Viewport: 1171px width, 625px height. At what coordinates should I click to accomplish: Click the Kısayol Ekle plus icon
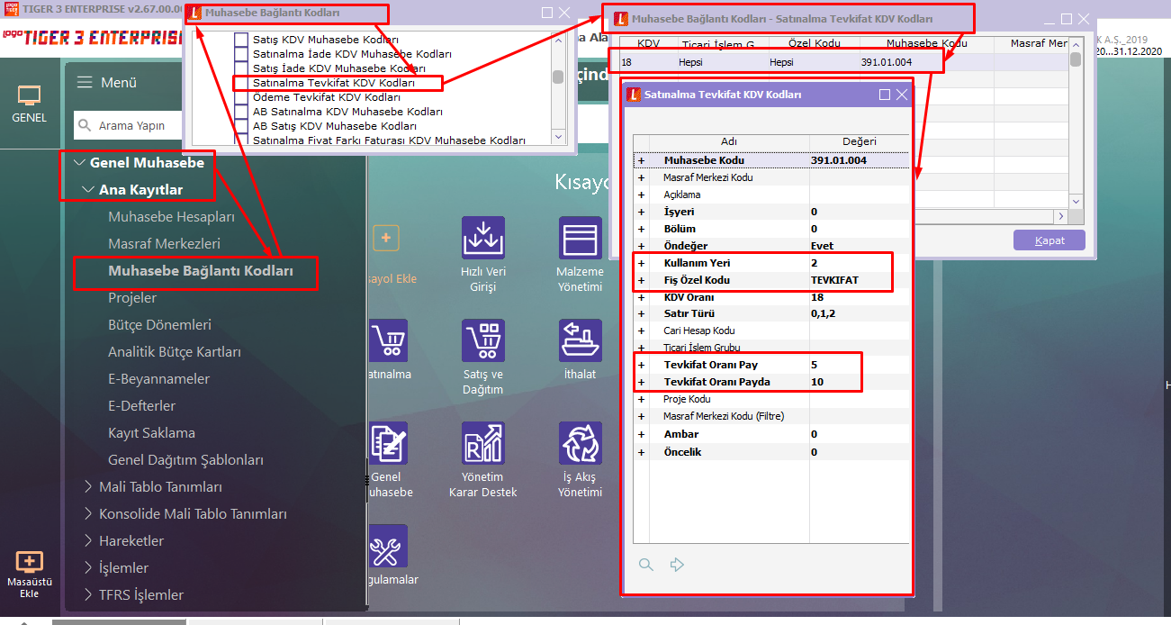point(385,238)
